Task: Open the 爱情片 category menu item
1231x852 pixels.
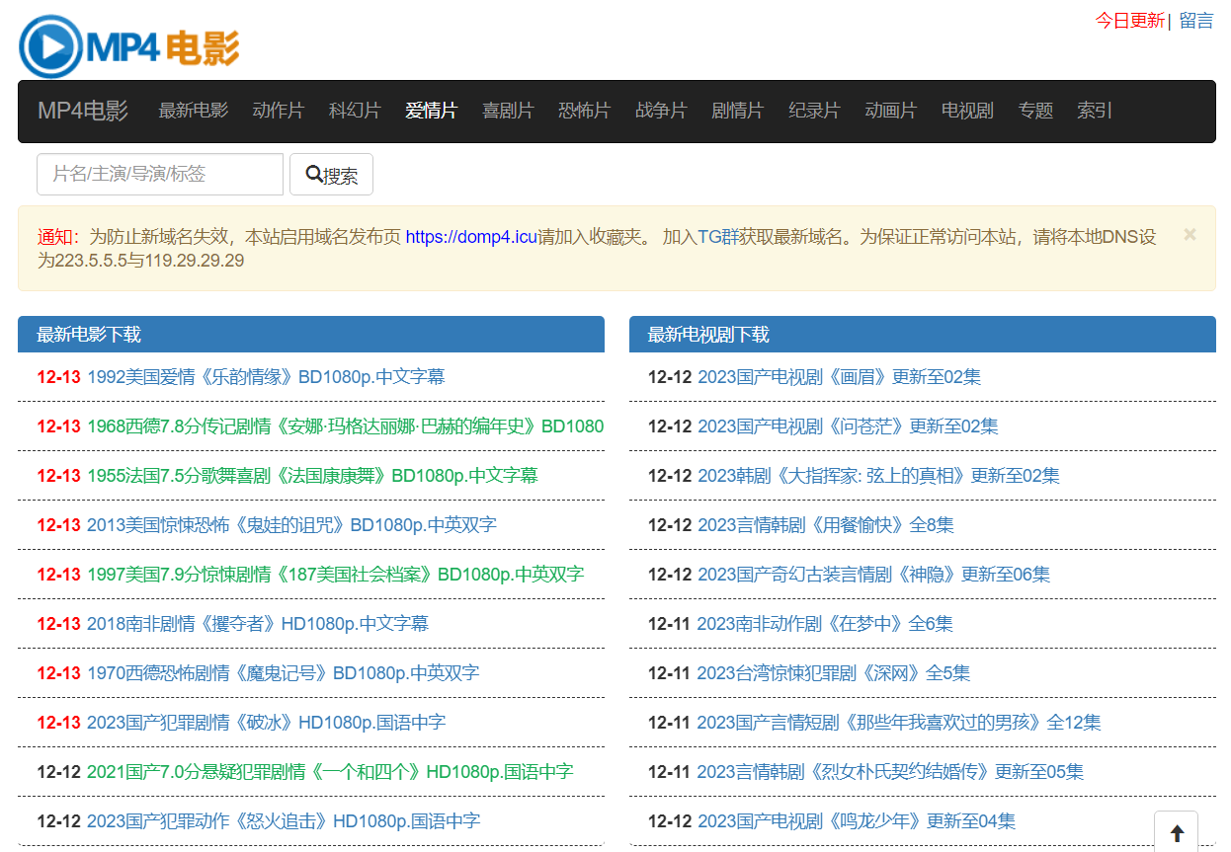Action: [x=431, y=111]
